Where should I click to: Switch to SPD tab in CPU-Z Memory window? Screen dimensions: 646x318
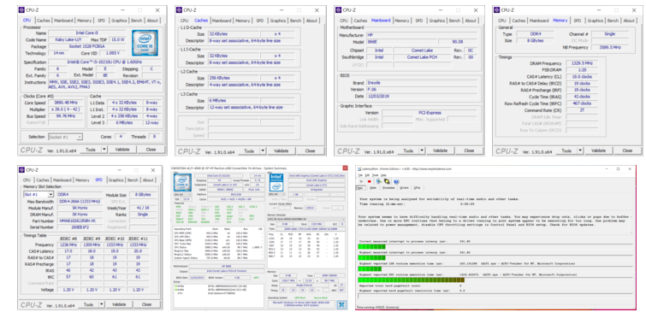[x=578, y=21]
